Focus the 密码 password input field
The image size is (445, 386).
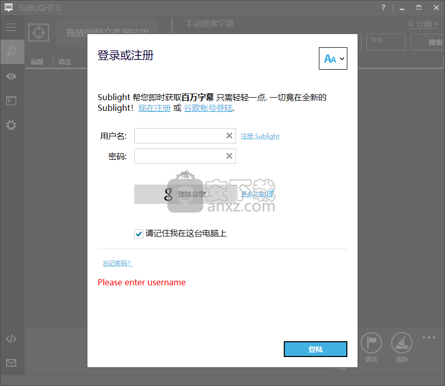click(185, 156)
